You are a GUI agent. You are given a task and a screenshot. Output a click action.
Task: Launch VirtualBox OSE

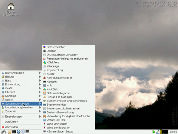tap(68, 120)
